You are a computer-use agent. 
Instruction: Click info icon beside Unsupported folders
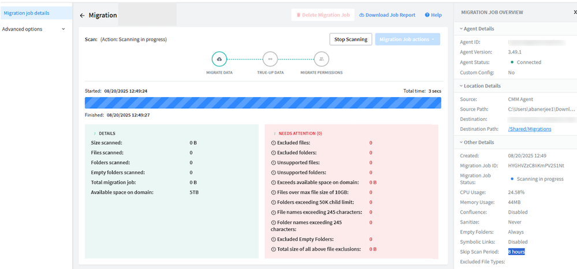tap(273, 172)
